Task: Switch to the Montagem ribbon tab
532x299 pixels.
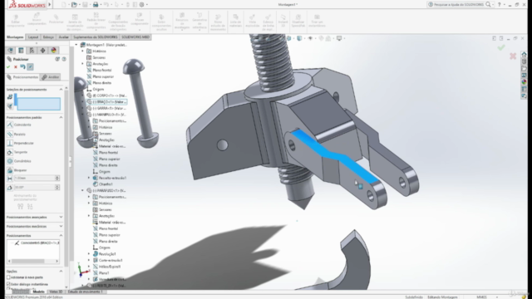Action: 15,37
